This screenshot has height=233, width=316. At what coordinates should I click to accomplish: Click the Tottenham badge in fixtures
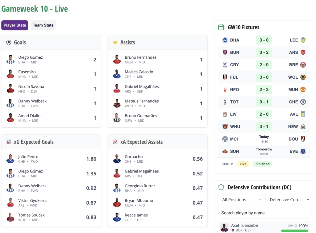point(225,102)
